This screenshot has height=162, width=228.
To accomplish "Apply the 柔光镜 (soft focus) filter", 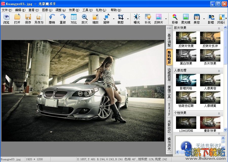I will pos(186,19).
